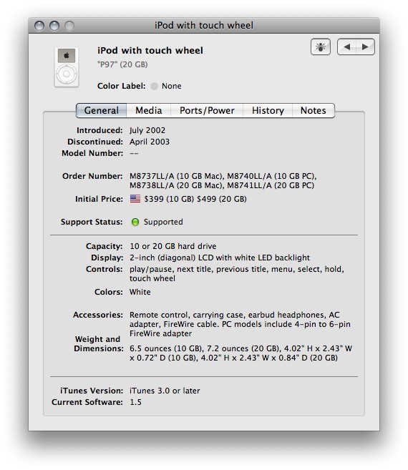Click the window title 'iPod with touch wheel'
This screenshot has height=470, width=408.
(x=204, y=26)
